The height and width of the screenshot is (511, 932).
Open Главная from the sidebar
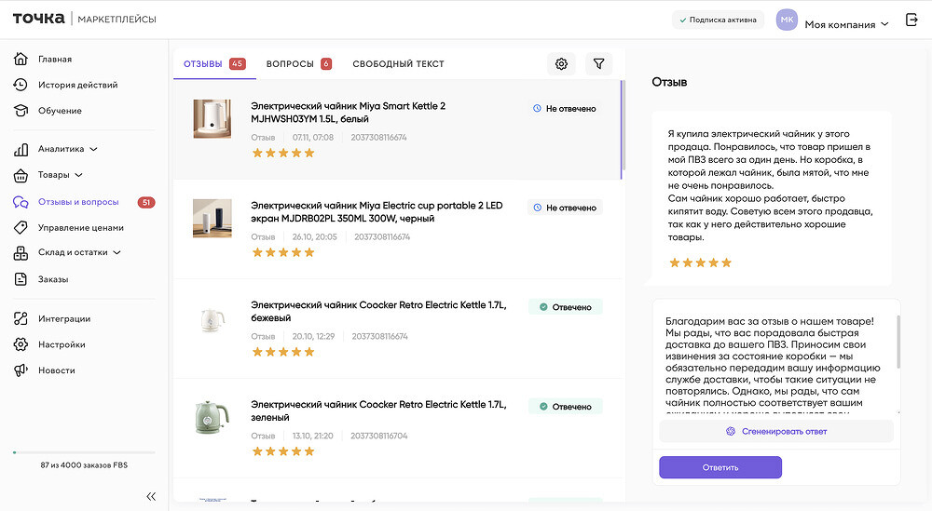[x=54, y=60]
